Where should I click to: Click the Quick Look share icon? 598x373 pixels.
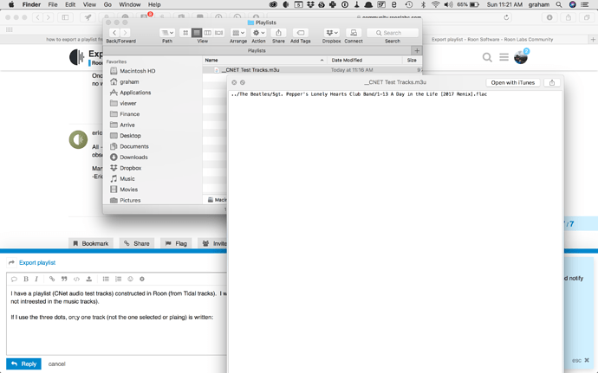pyautogui.click(x=552, y=82)
